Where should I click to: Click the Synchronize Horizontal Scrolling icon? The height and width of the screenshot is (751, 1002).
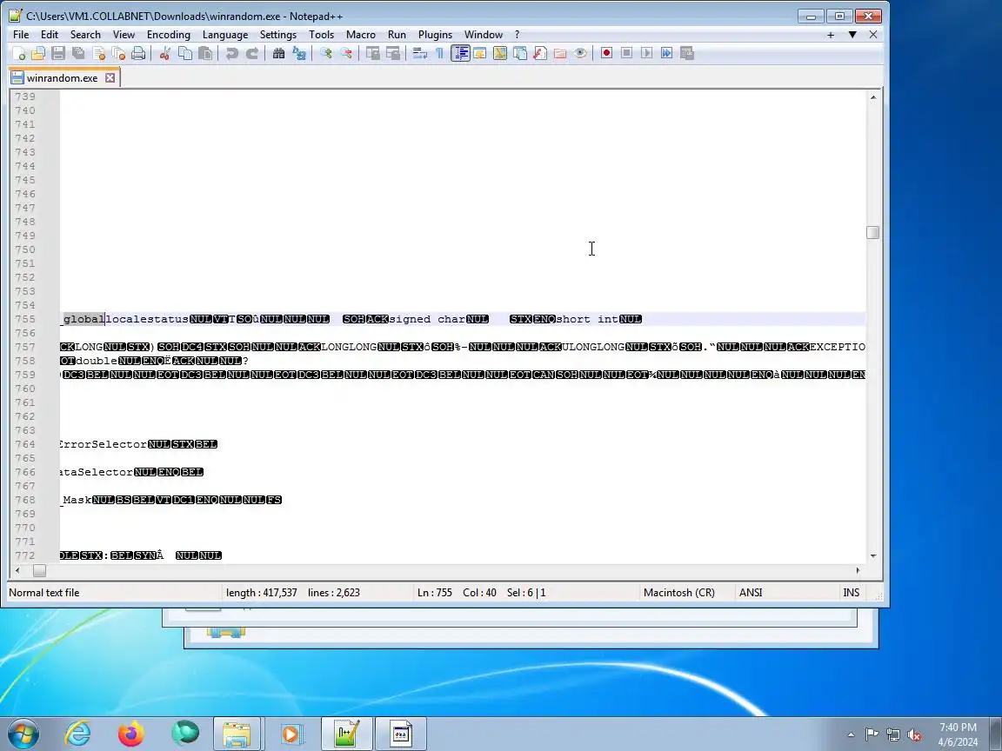pyautogui.click(x=393, y=53)
